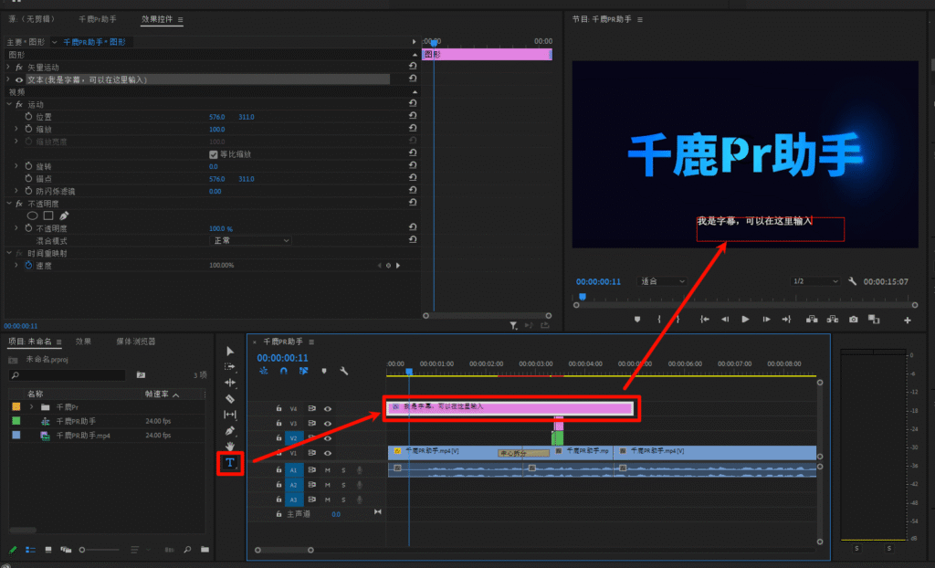Uncheck the 等比缩放 checkbox
The height and width of the screenshot is (568, 935).
click(214, 153)
